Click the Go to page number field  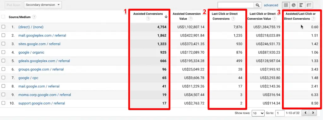(280, 113)
